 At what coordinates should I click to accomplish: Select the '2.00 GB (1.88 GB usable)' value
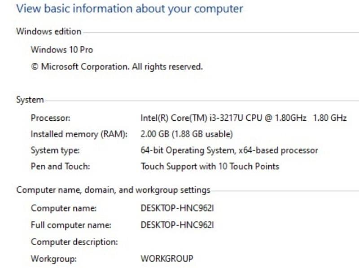pyautogui.click(x=187, y=134)
